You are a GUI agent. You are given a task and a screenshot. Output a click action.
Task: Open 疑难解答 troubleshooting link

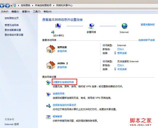pos(57,117)
